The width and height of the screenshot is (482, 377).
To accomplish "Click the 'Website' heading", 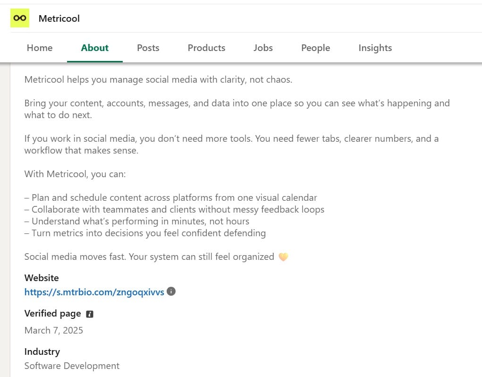I will click(x=42, y=278).
